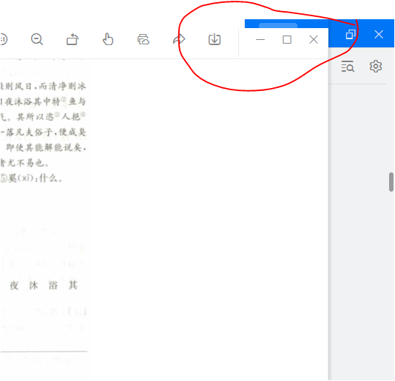Open the list search icon in side panel
The image size is (395, 381).
[x=348, y=67]
